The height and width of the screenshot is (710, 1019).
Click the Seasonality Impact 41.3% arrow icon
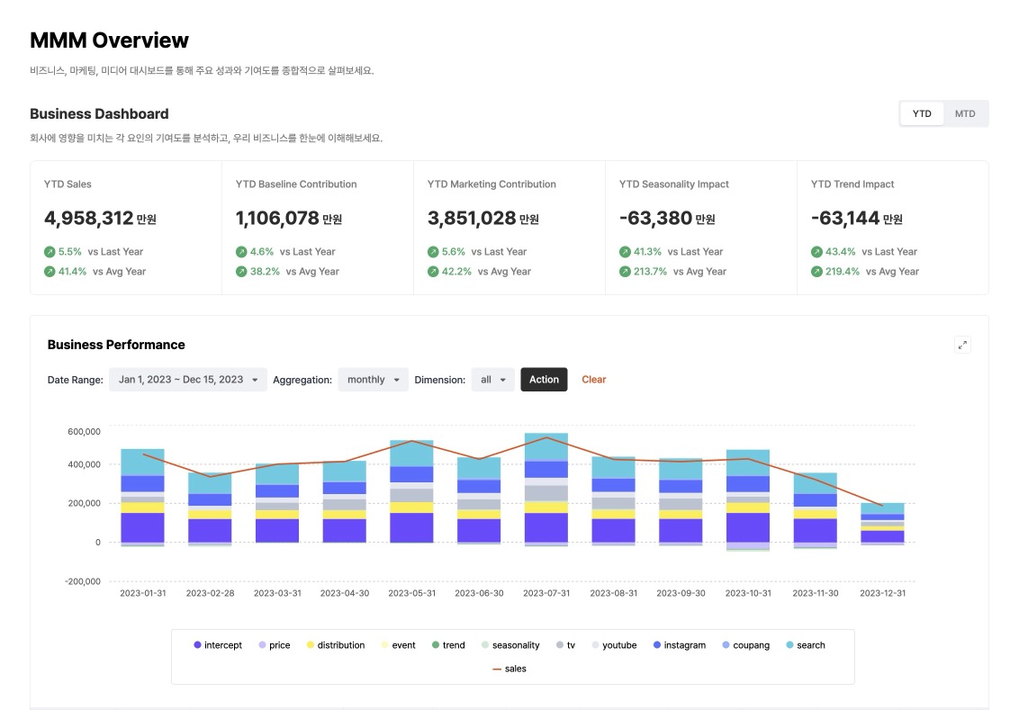click(x=625, y=252)
